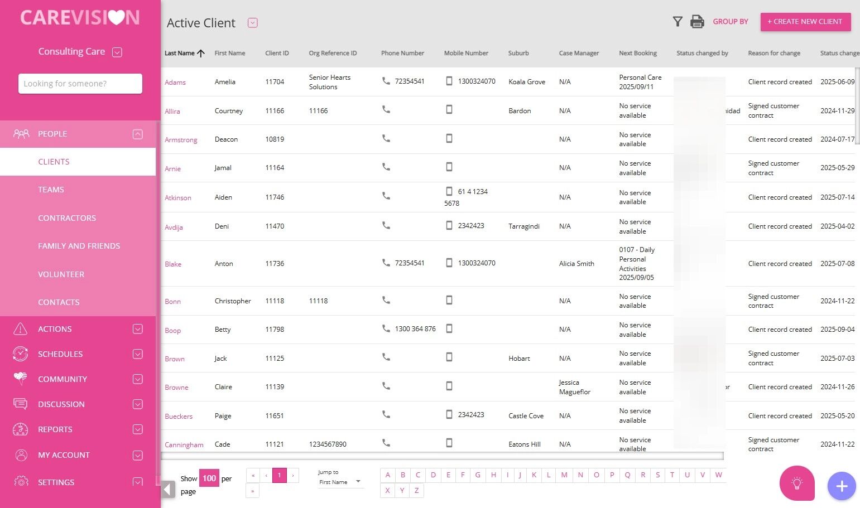Sort by Client ID column header

coord(277,53)
